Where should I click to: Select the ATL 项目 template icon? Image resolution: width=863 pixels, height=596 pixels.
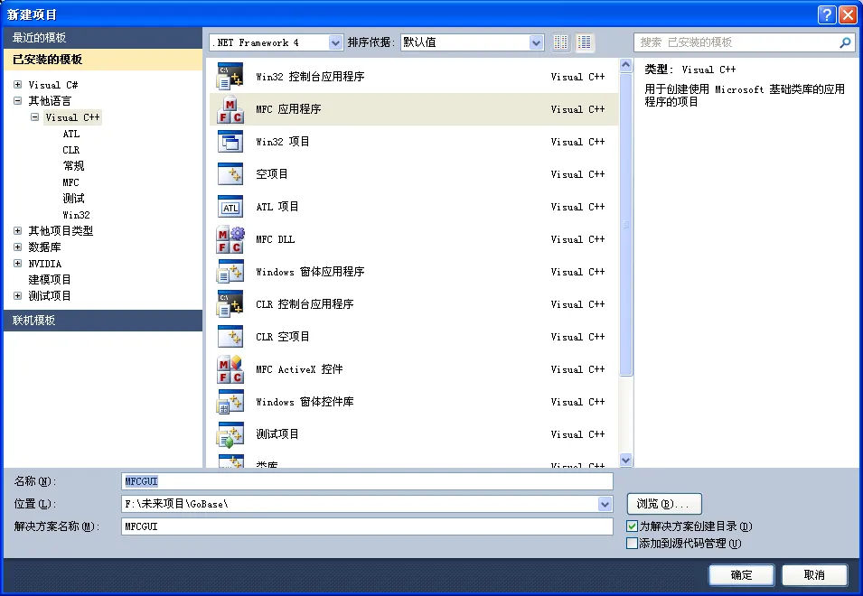tap(230, 207)
